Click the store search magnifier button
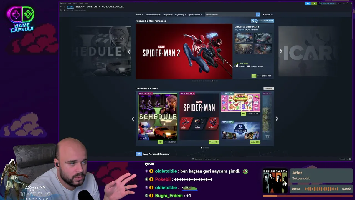355x200 pixels. (258, 14)
